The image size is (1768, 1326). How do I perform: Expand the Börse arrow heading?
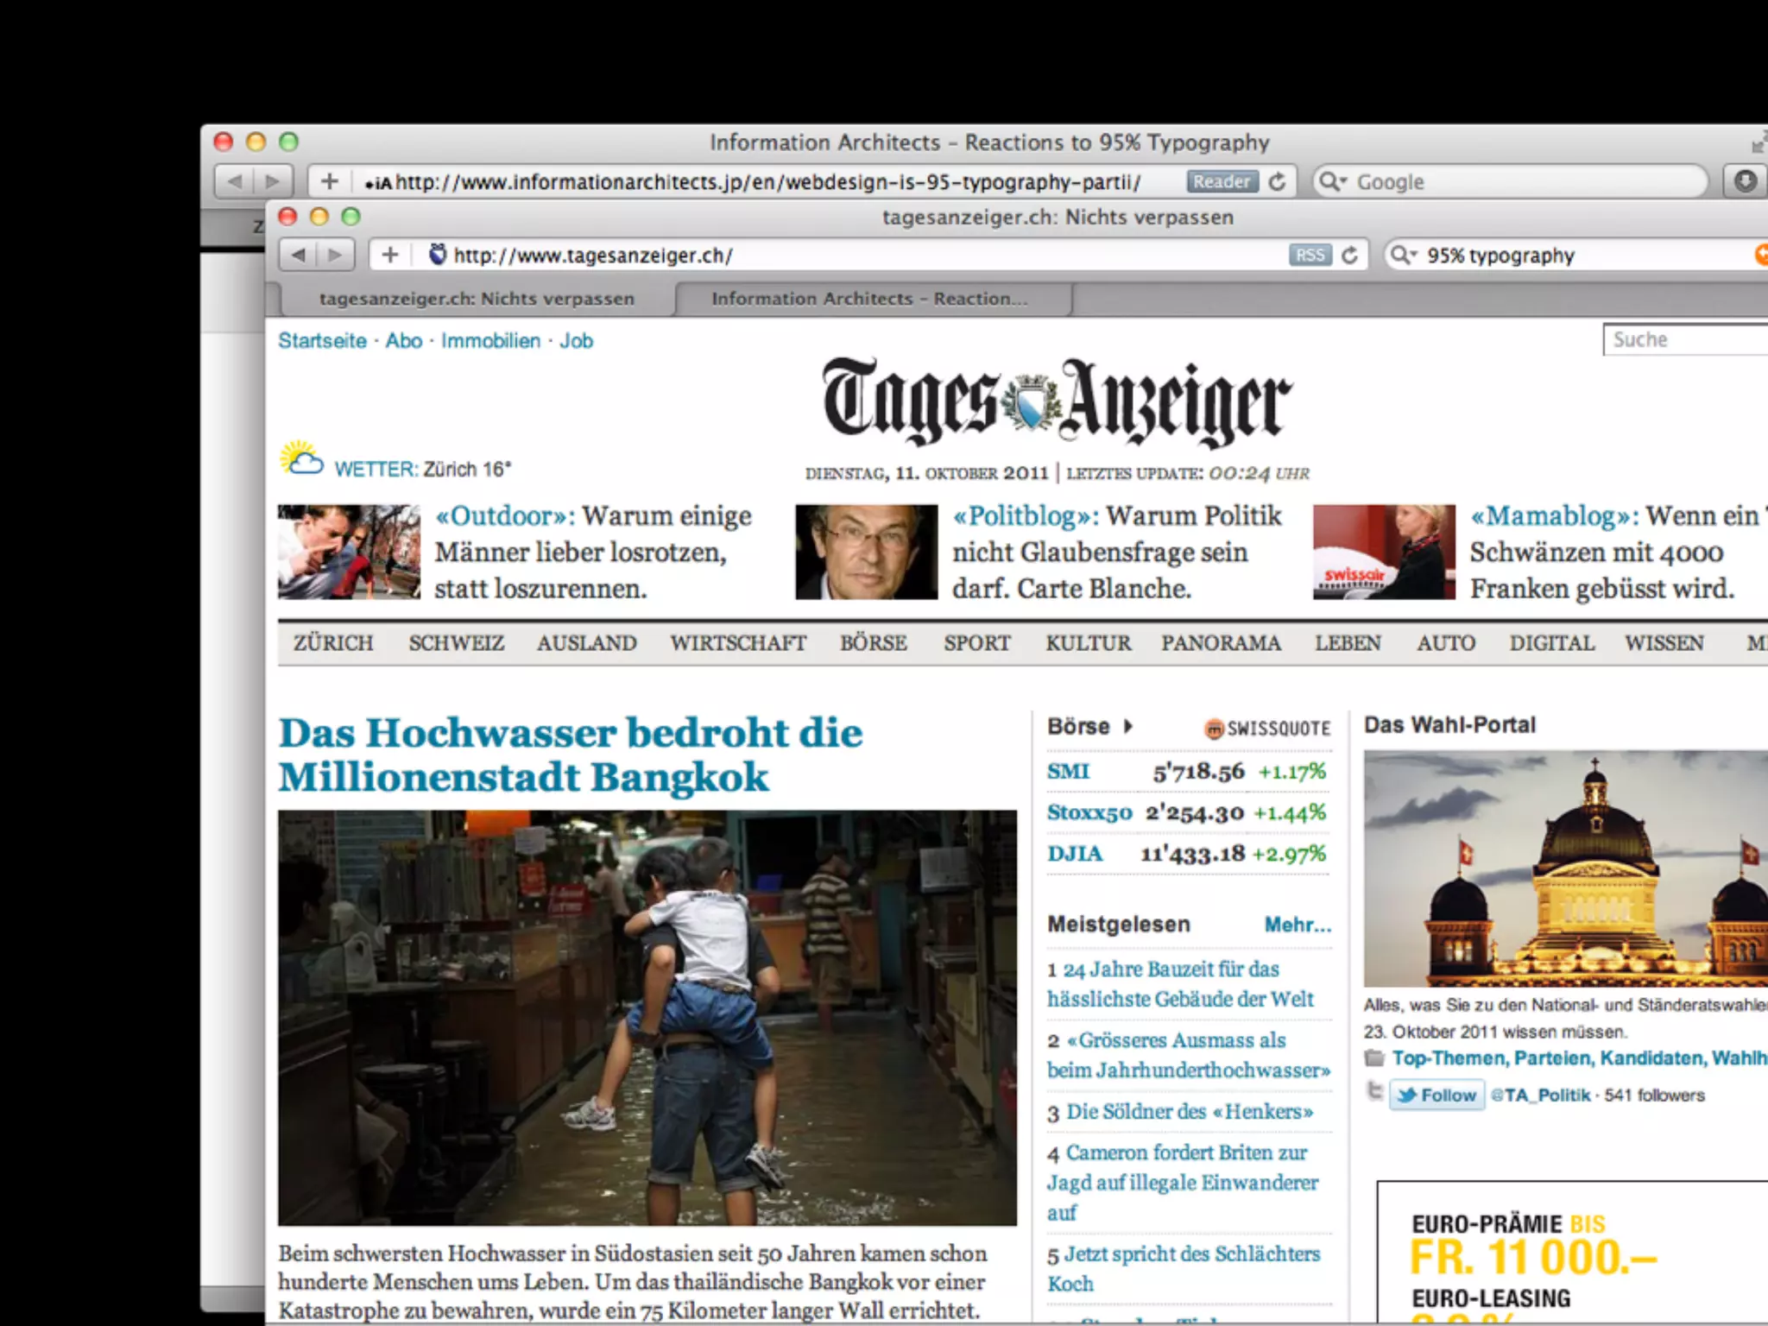(x=1127, y=727)
